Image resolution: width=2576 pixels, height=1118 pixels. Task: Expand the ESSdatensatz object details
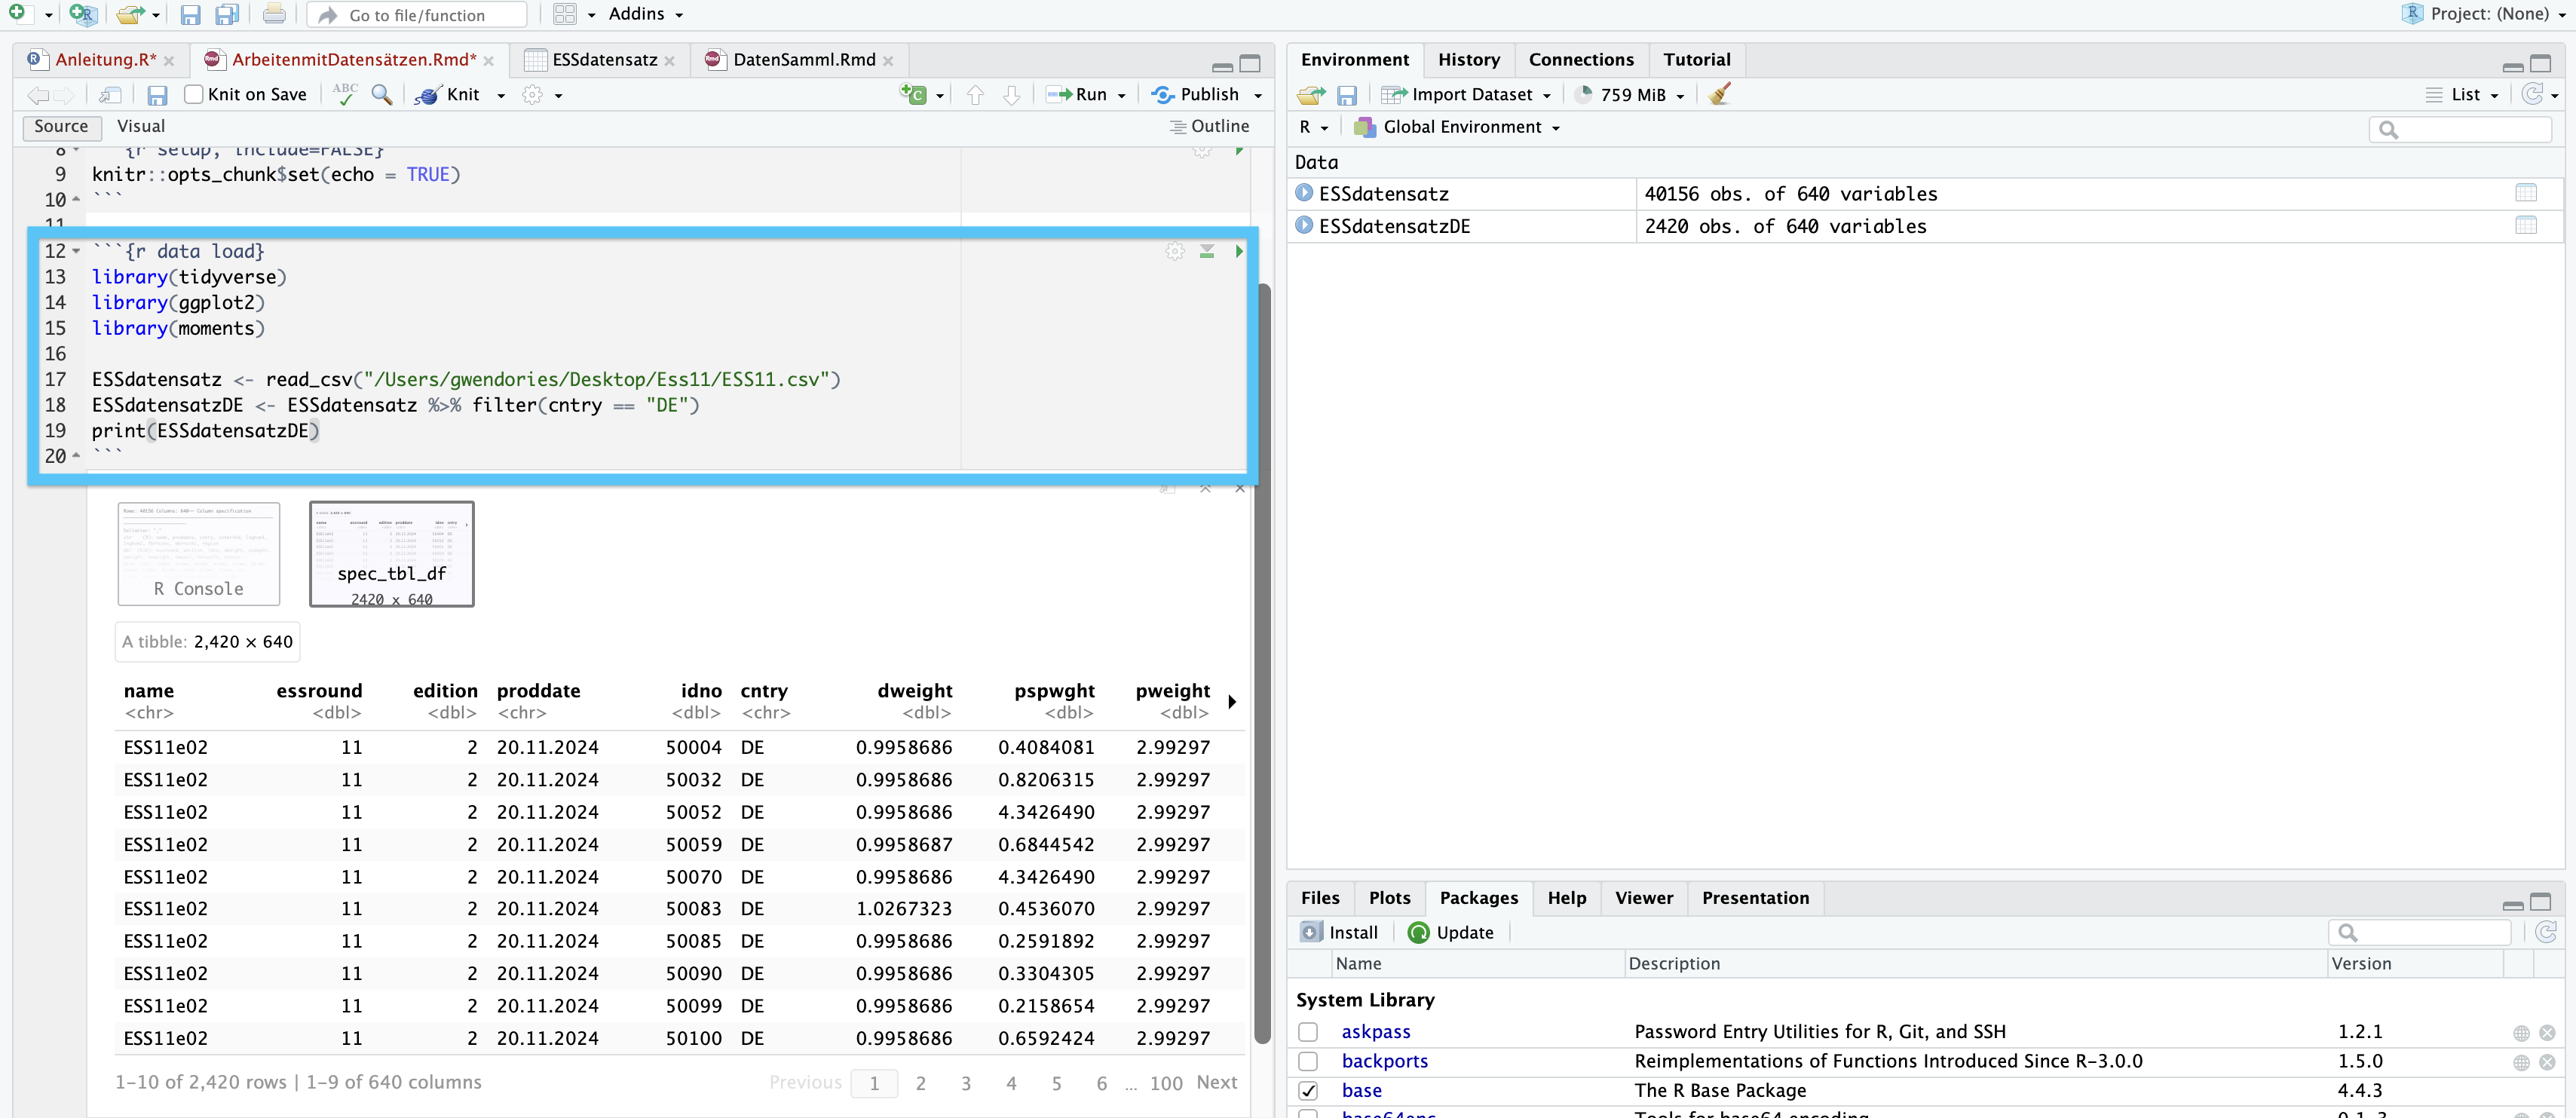click(x=1304, y=193)
